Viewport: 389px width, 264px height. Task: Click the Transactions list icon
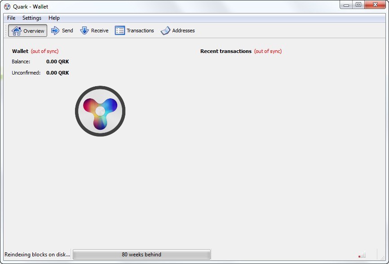[x=120, y=31]
